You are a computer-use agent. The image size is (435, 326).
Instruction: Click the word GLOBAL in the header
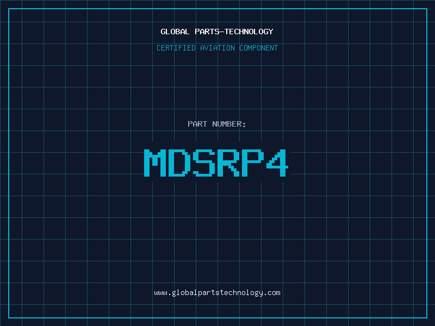point(175,32)
